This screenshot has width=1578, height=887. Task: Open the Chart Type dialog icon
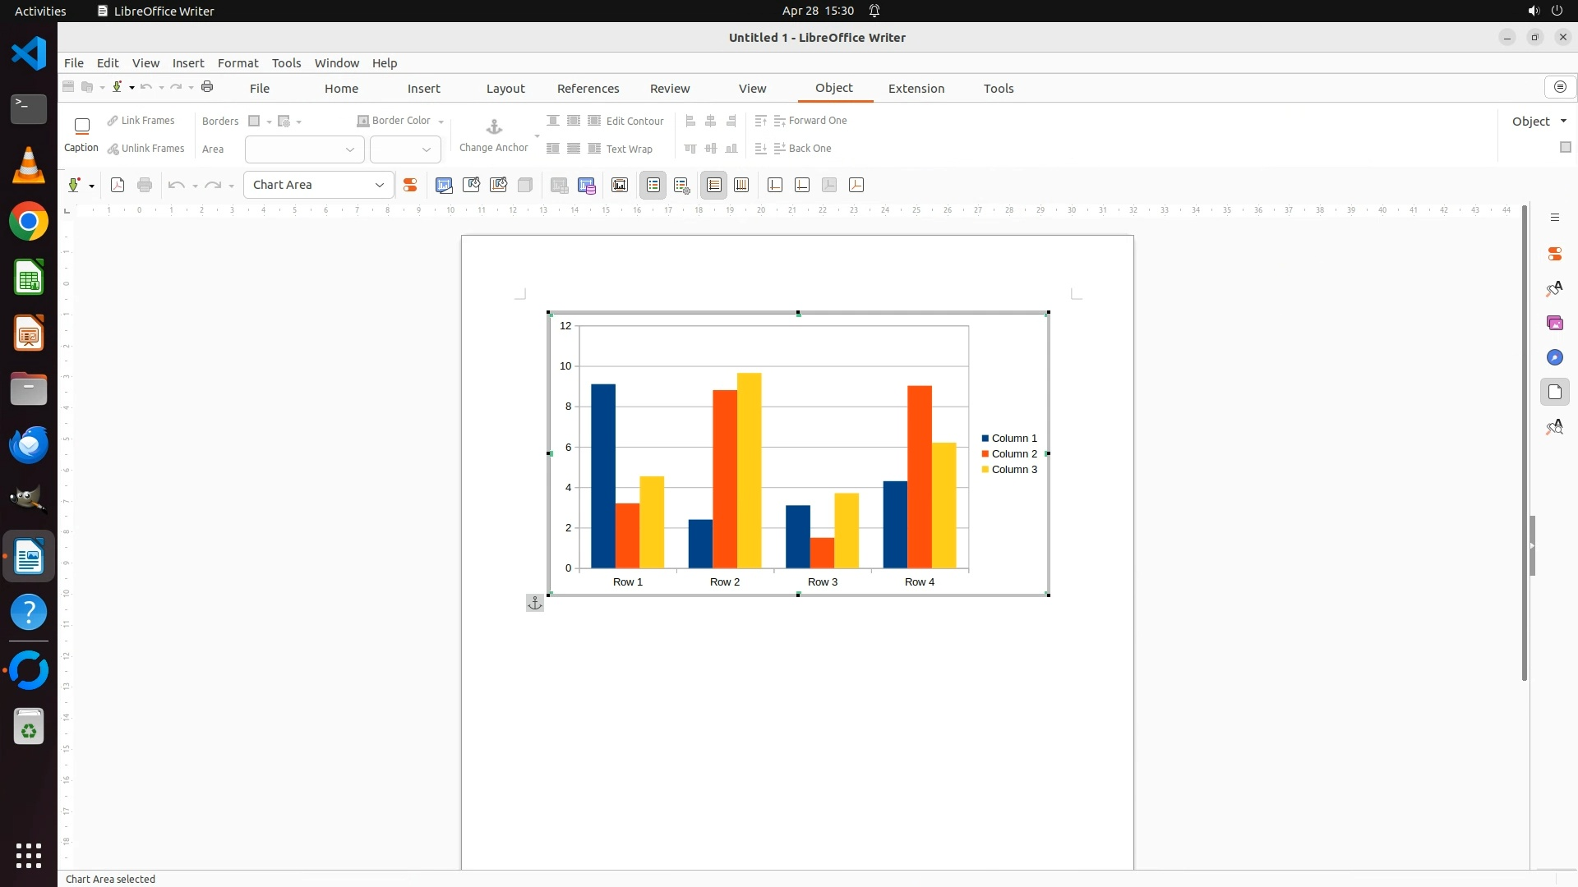444,186
